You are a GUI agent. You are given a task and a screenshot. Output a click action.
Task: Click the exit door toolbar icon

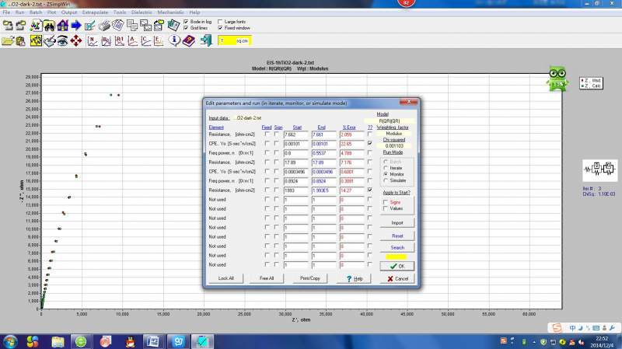click(206, 40)
